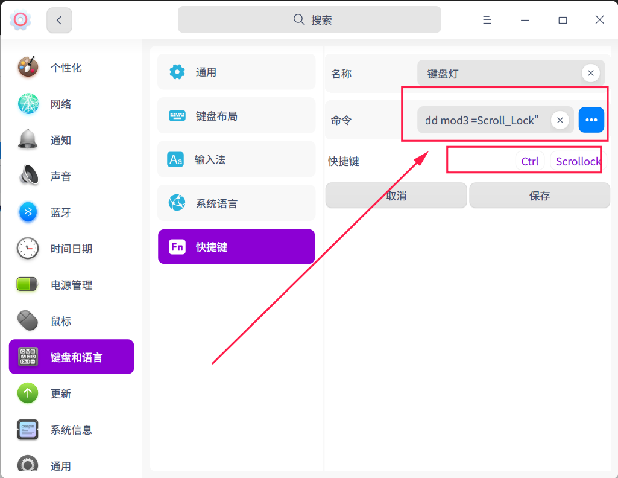
Task: Open the 通知 settings section
Action: pos(71,140)
